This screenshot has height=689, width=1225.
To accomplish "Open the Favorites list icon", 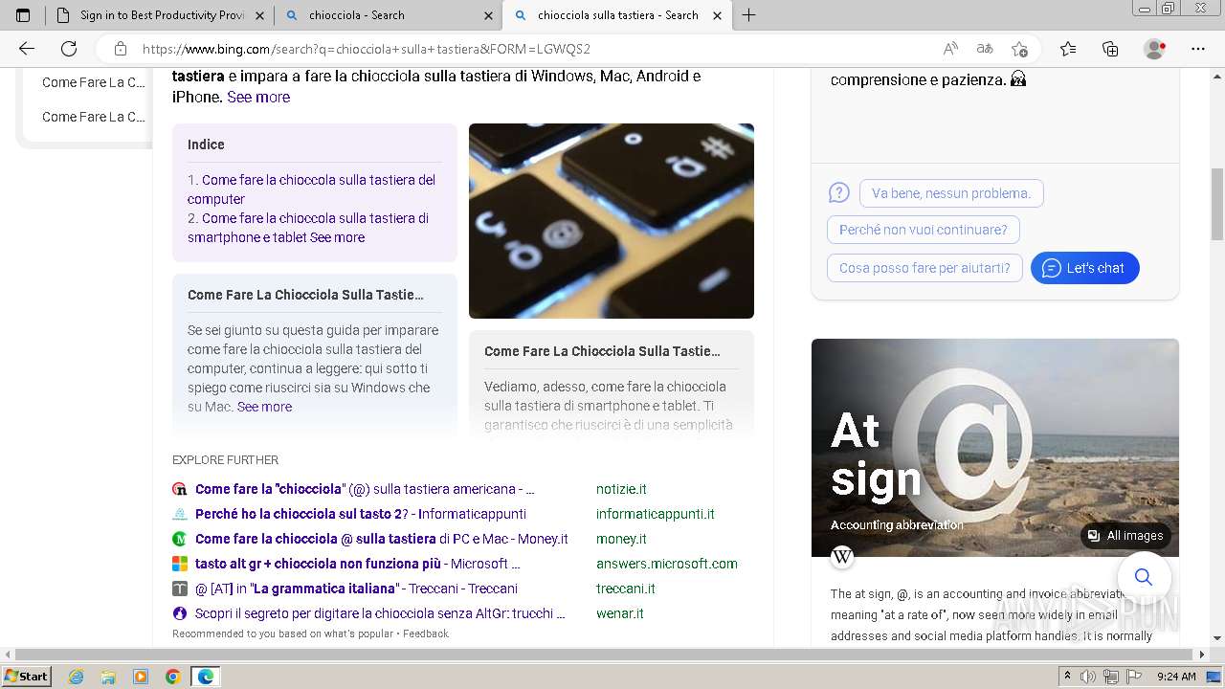I will (x=1068, y=49).
